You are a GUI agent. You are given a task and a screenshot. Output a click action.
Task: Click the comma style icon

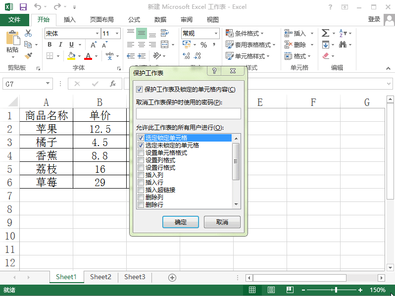click(214, 45)
